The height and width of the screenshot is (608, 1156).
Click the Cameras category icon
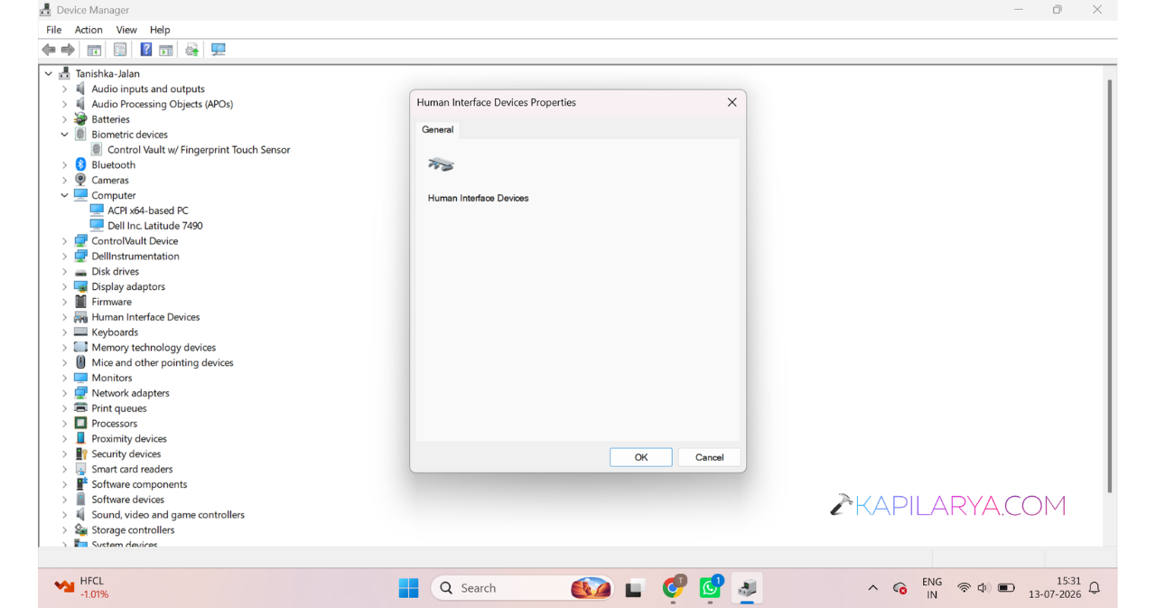click(x=80, y=180)
